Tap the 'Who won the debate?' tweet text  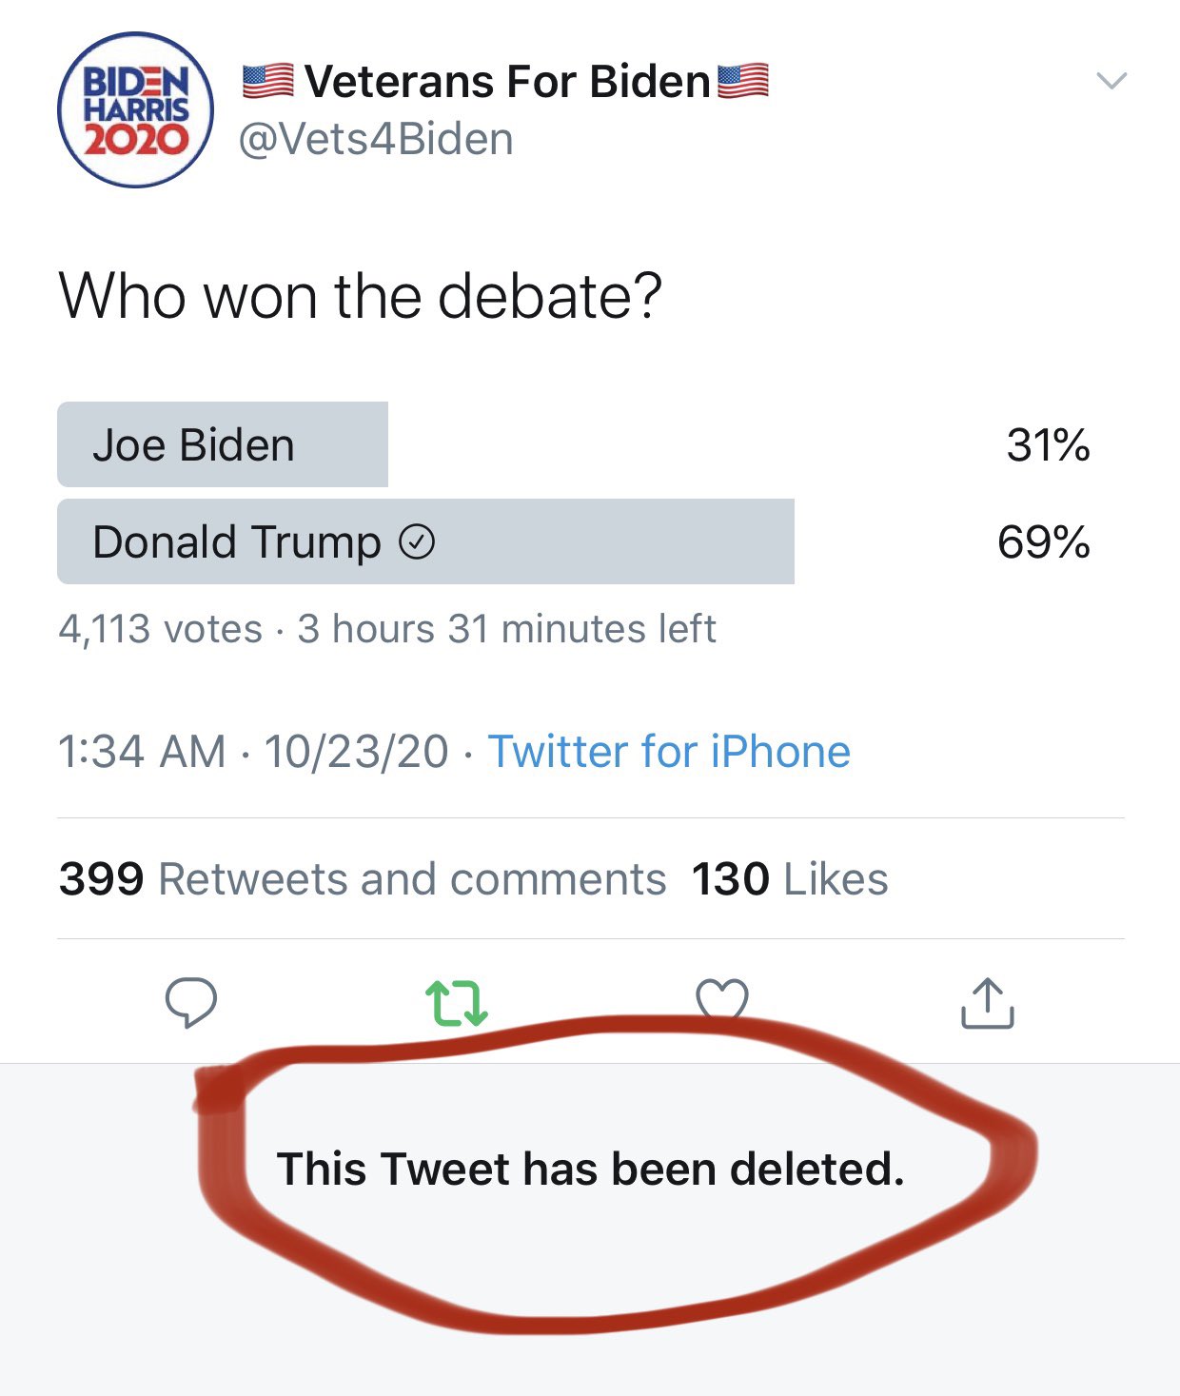(x=360, y=296)
